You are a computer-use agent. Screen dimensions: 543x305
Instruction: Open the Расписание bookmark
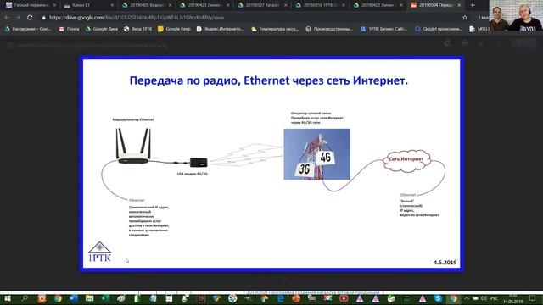click(x=28, y=29)
